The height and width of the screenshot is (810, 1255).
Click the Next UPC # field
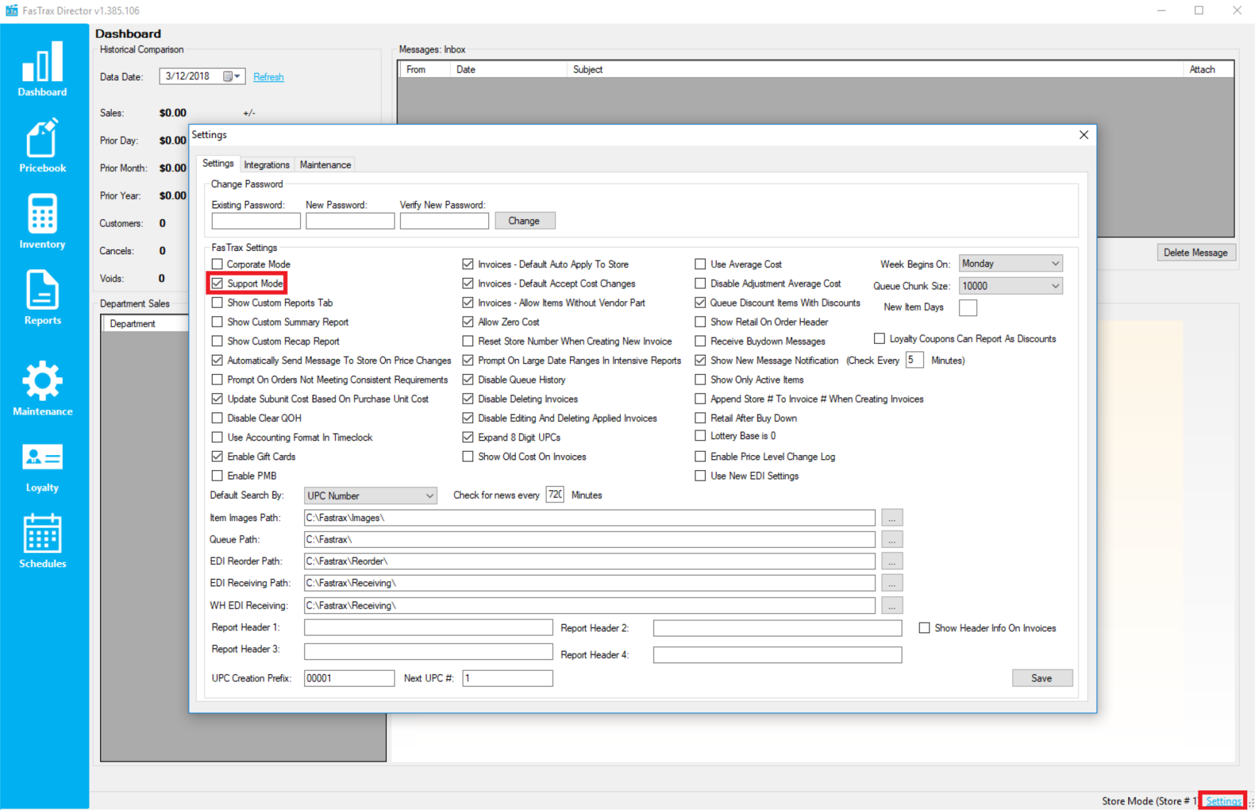point(507,678)
